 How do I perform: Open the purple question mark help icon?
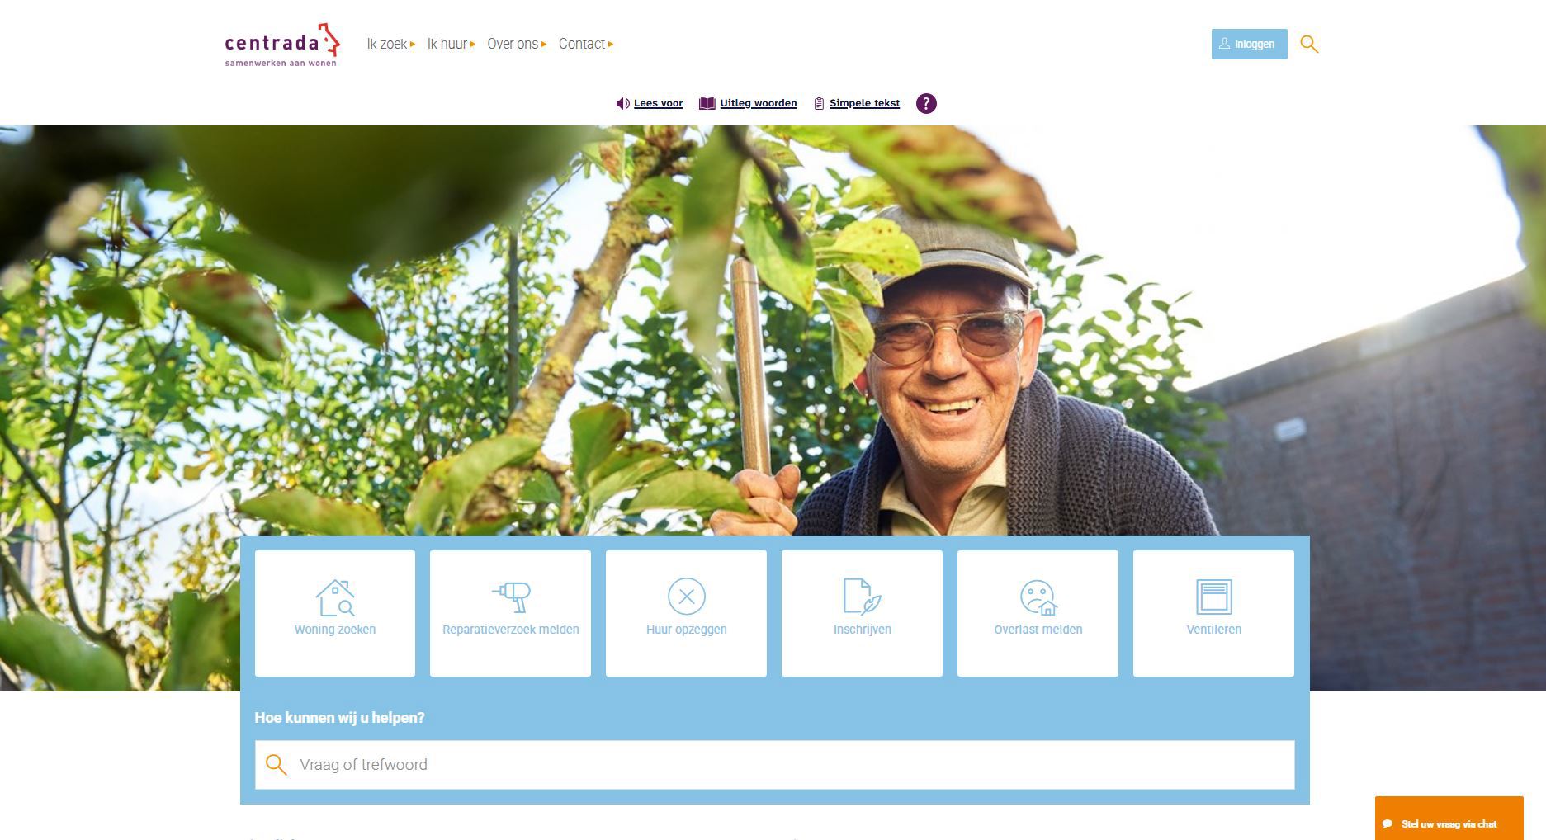(926, 103)
